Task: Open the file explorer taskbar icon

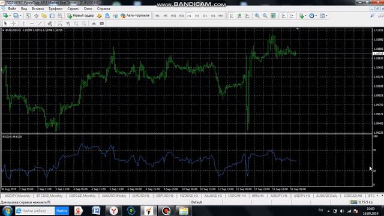Action: 184,211
